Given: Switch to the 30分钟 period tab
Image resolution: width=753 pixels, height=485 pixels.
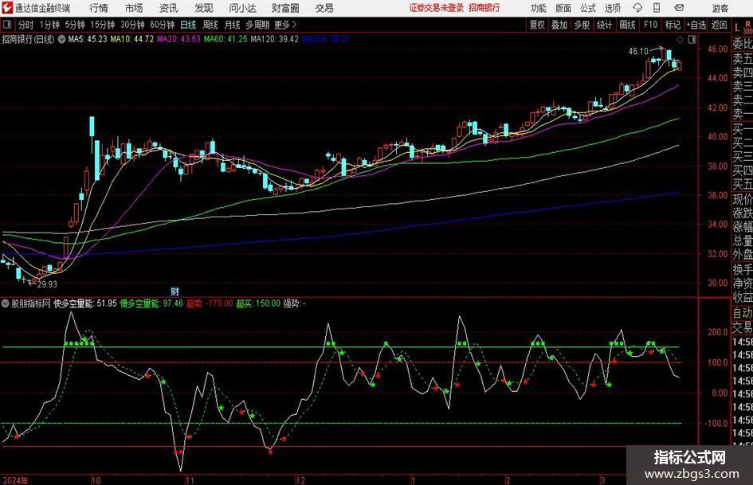Looking at the screenshot, I should coord(132,25).
